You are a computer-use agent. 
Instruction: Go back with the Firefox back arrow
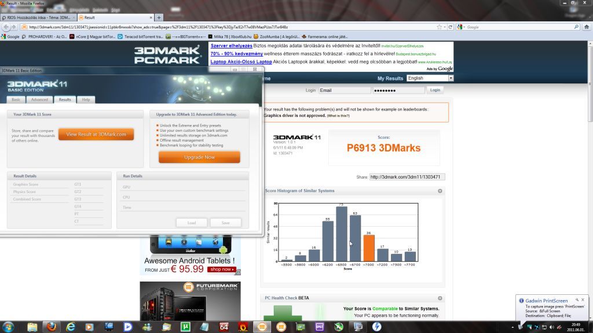tap(6, 27)
